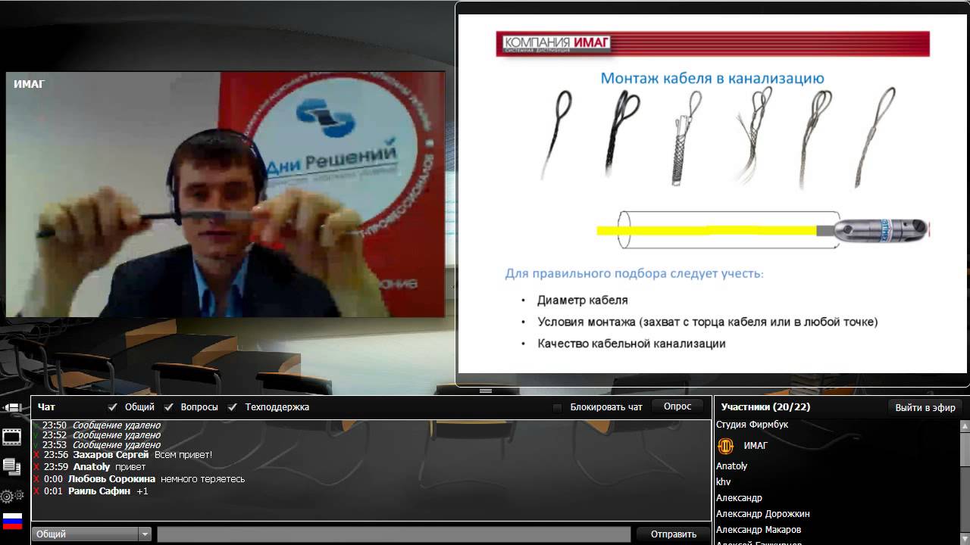Select participant ИМАГ in the list
Viewport: 970px width, 545px height.
[x=756, y=446]
